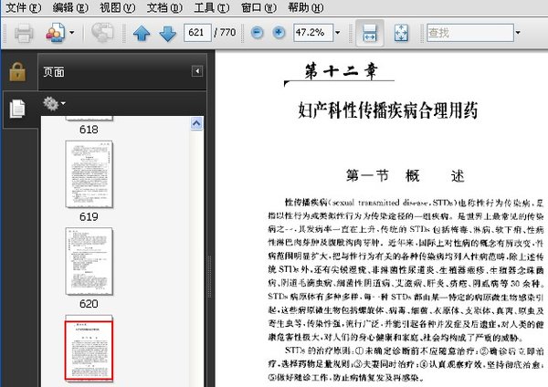Screen dimensions: 548x387
Task: Open the 视图 (View) menu
Action: click(x=118, y=7)
